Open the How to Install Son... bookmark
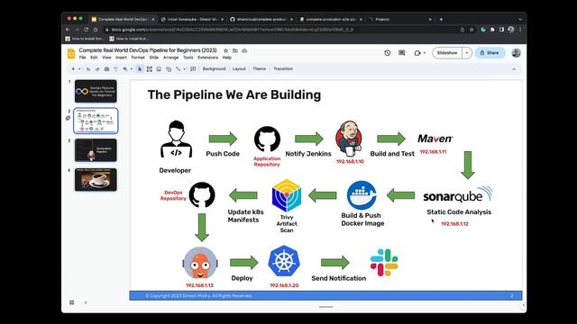The image size is (577, 324). click(84, 38)
